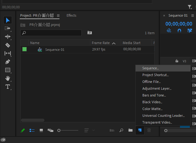Select the Hand tool

click(x=8, y=78)
